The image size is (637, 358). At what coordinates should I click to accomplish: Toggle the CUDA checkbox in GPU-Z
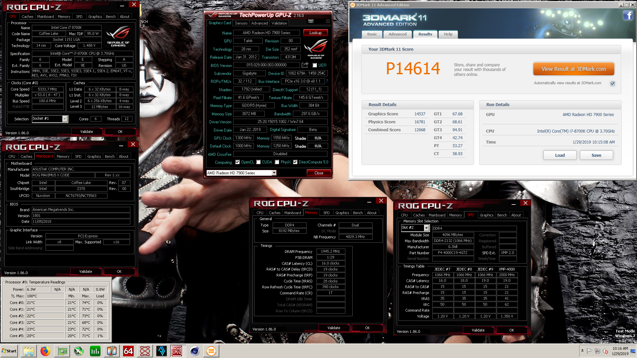[x=258, y=162]
